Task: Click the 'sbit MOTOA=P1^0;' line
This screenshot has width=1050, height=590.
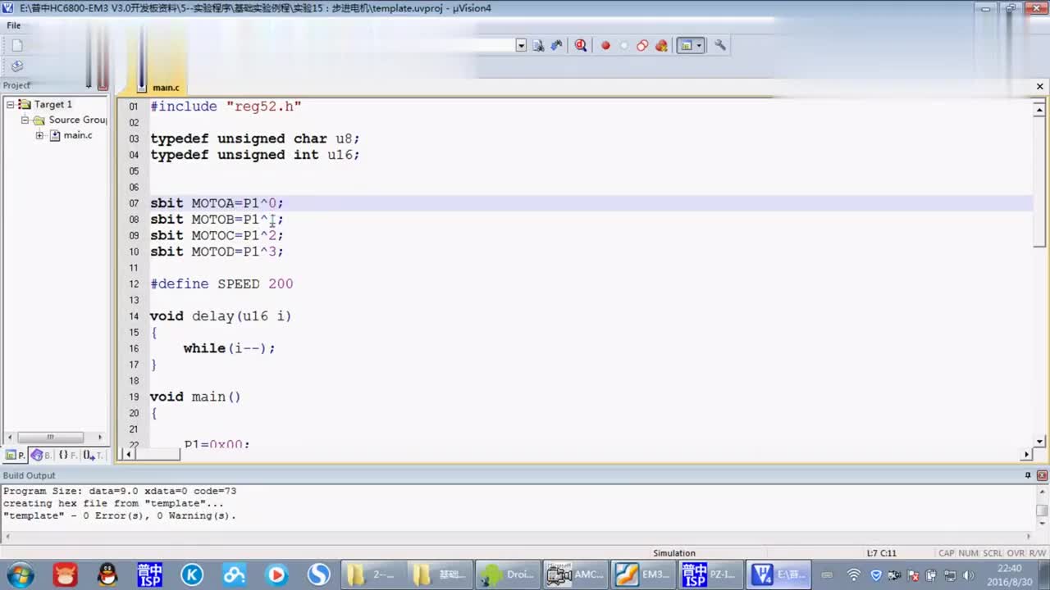Action: pyautogui.click(x=217, y=203)
